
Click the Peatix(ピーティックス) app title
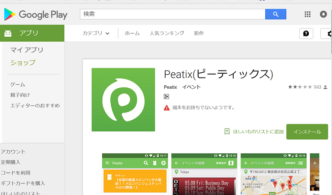click(x=219, y=74)
